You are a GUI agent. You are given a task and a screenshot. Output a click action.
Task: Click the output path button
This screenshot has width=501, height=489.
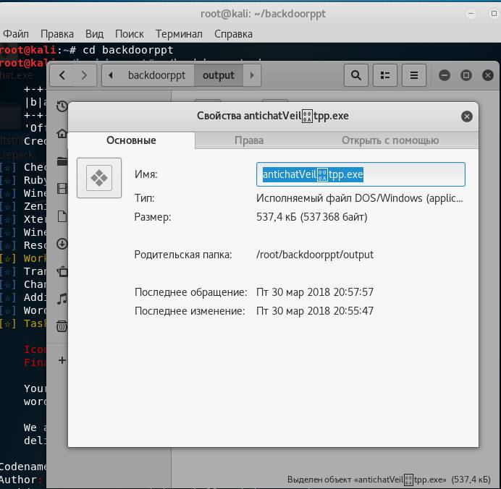pyautogui.click(x=218, y=75)
